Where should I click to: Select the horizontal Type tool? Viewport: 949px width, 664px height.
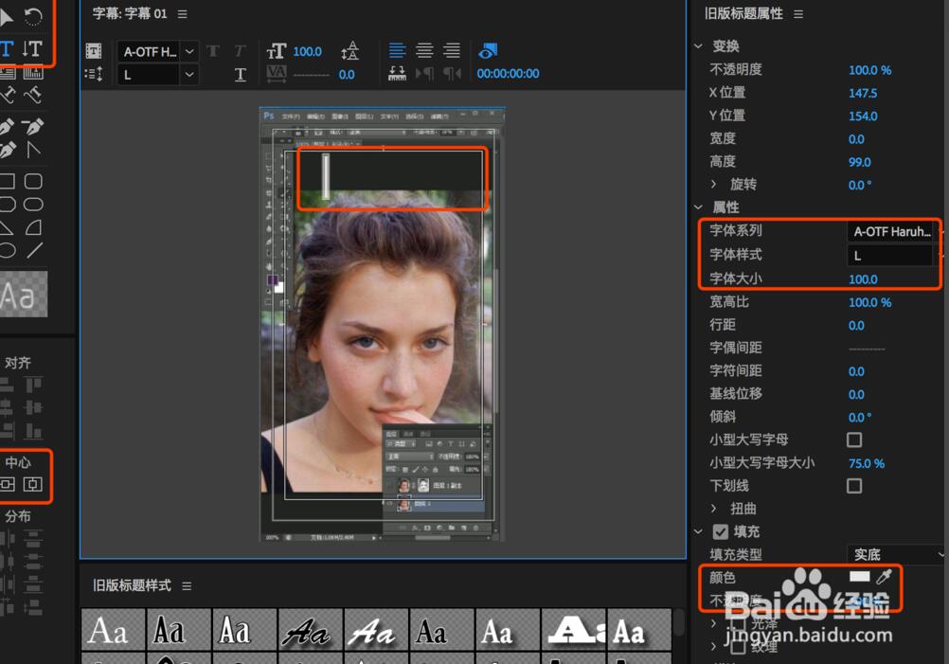7,49
